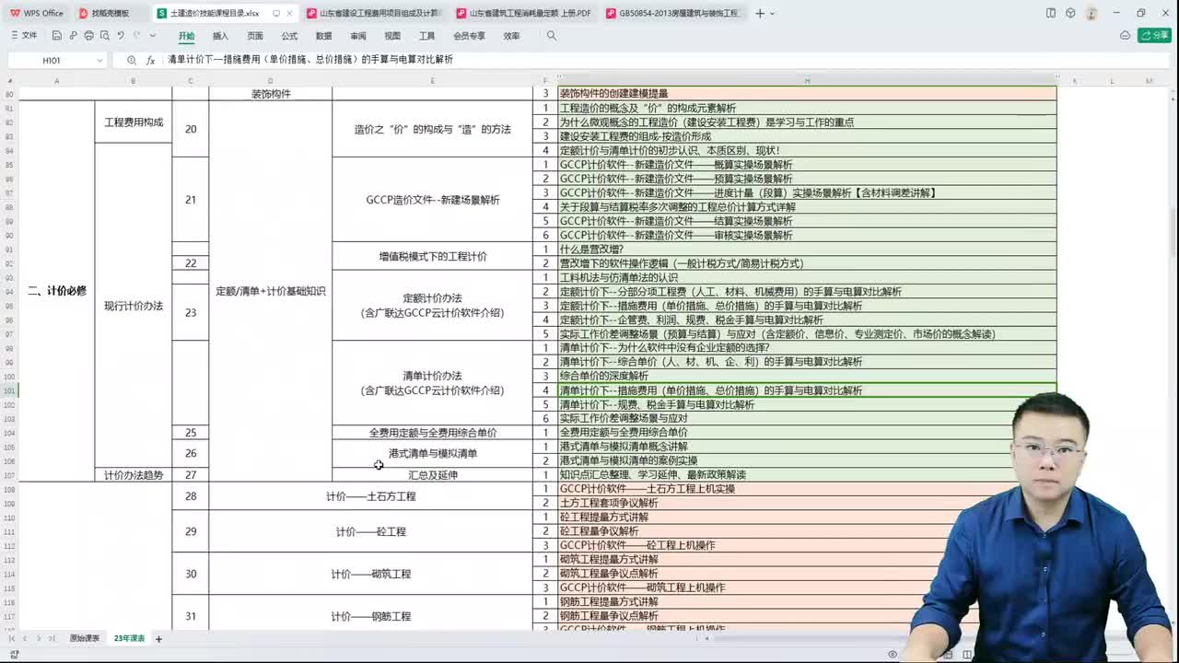Click the split window layout icon
Image resolution: width=1179 pixels, height=663 pixels.
pos(1051,13)
